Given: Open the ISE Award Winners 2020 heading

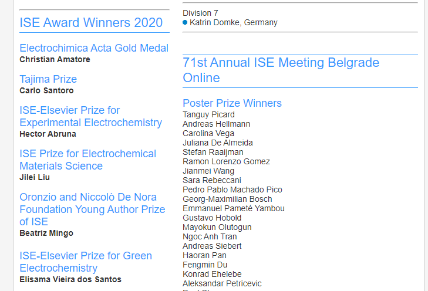Looking at the screenshot, I should (x=91, y=22).
